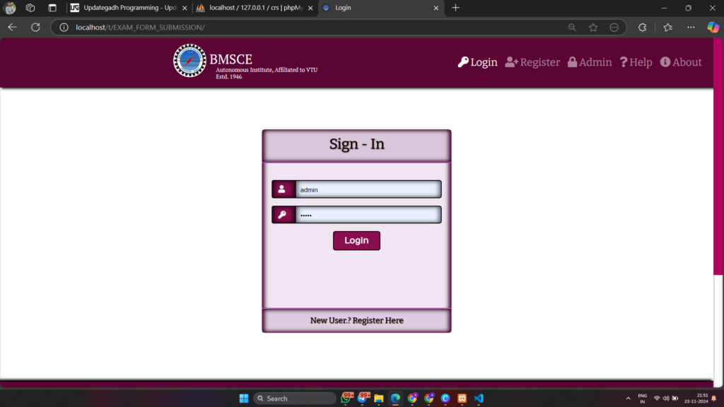This screenshot has width=724, height=407.
Task: Switch ENG IN input language
Action: point(642,399)
